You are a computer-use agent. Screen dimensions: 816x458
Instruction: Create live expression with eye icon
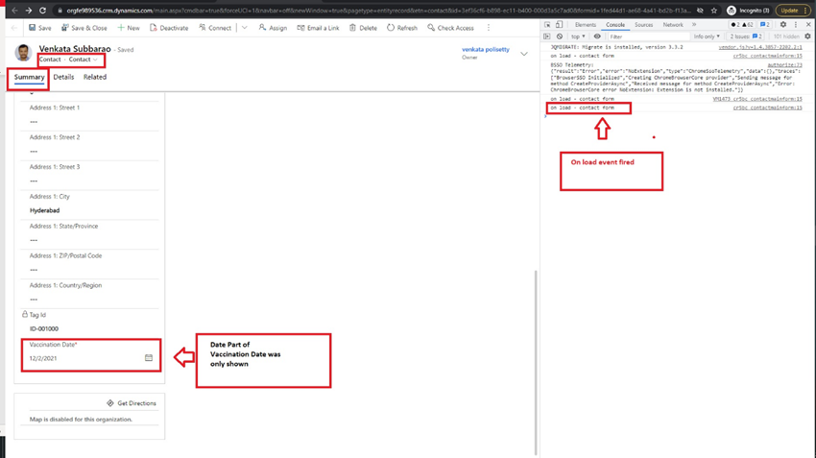tap(597, 36)
